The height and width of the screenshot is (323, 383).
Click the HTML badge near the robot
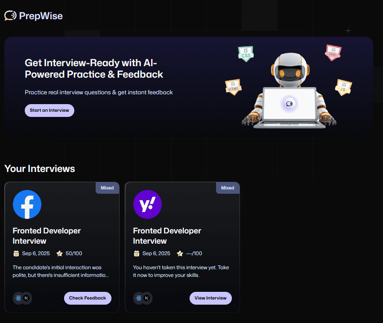pyautogui.click(x=233, y=87)
